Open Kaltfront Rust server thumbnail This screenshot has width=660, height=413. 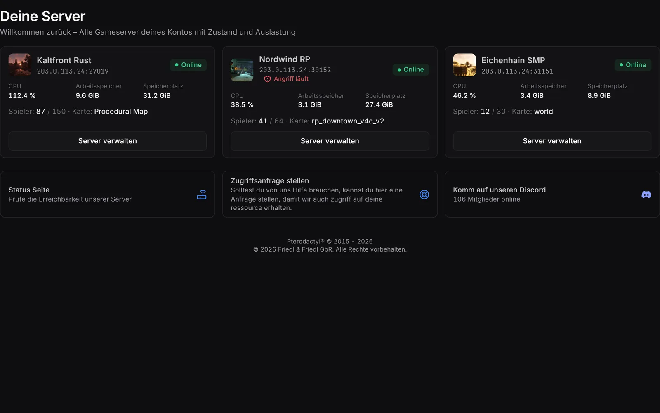coord(20,65)
